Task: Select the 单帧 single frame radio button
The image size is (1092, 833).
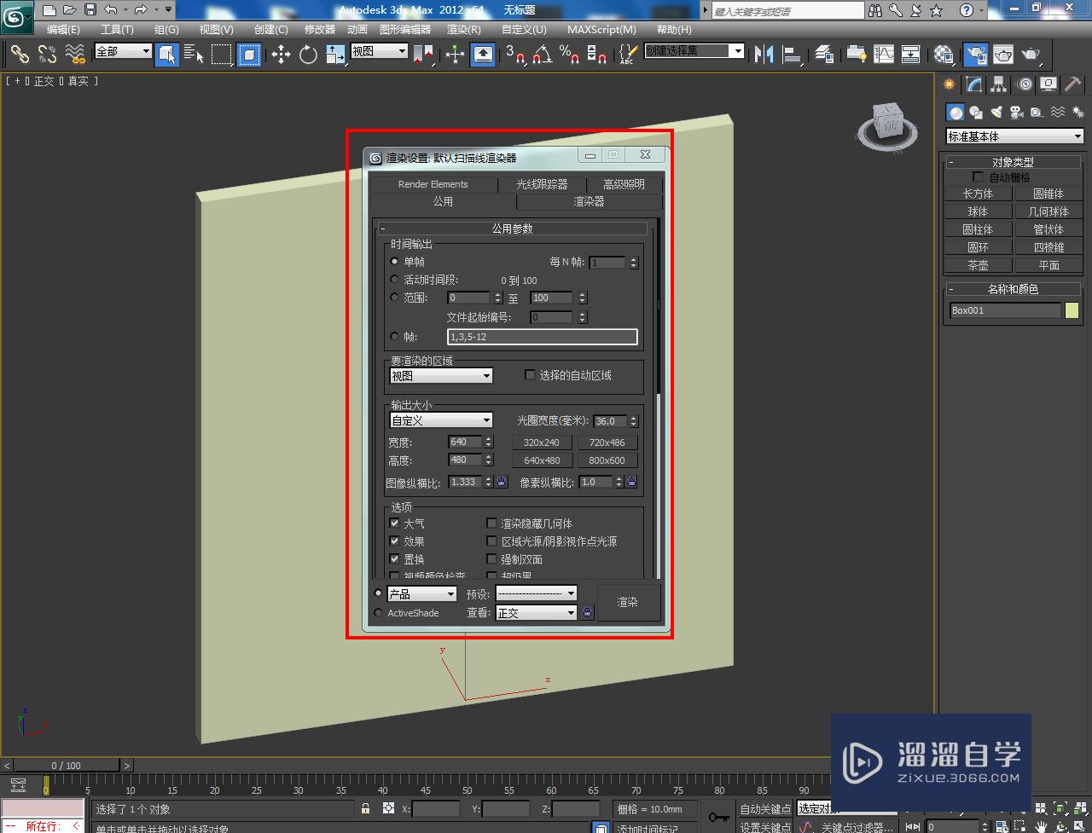Action: pyautogui.click(x=394, y=262)
